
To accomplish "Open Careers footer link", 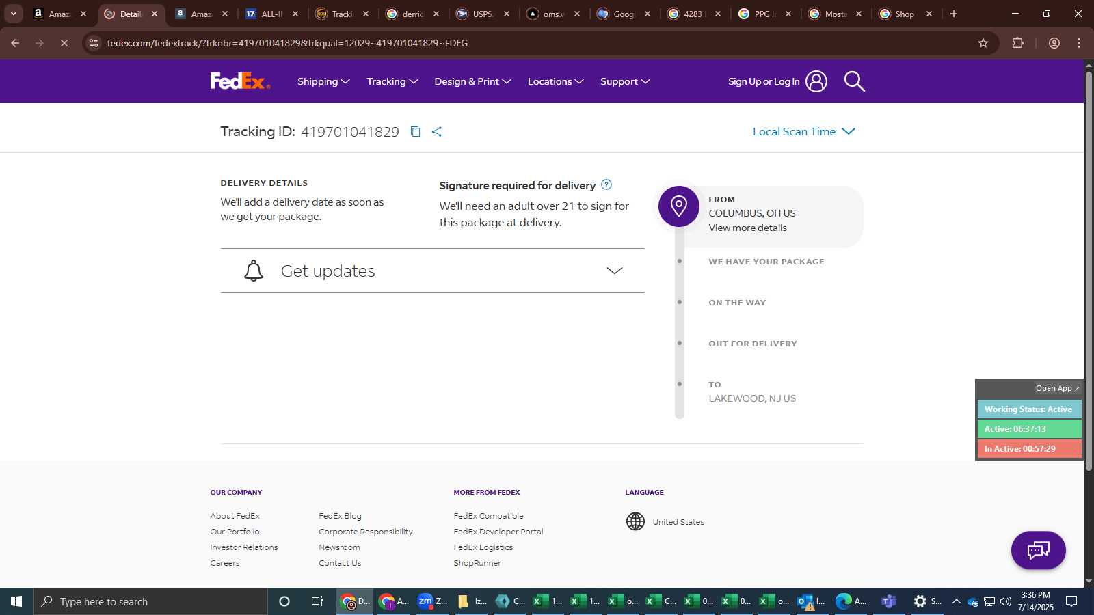I will (x=225, y=563).
